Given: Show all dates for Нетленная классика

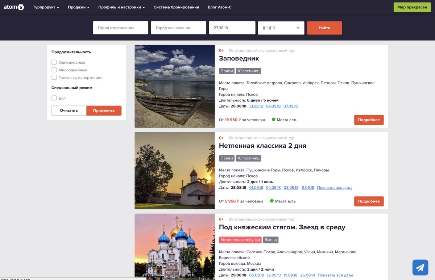Looking at the screenshot, I should coord(335,188).
